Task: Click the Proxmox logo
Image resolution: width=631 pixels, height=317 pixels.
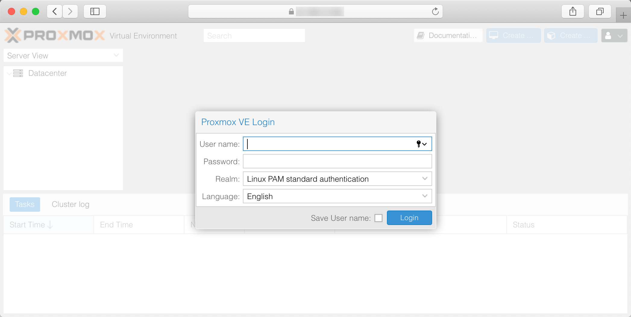Action: tap(55, 35)
